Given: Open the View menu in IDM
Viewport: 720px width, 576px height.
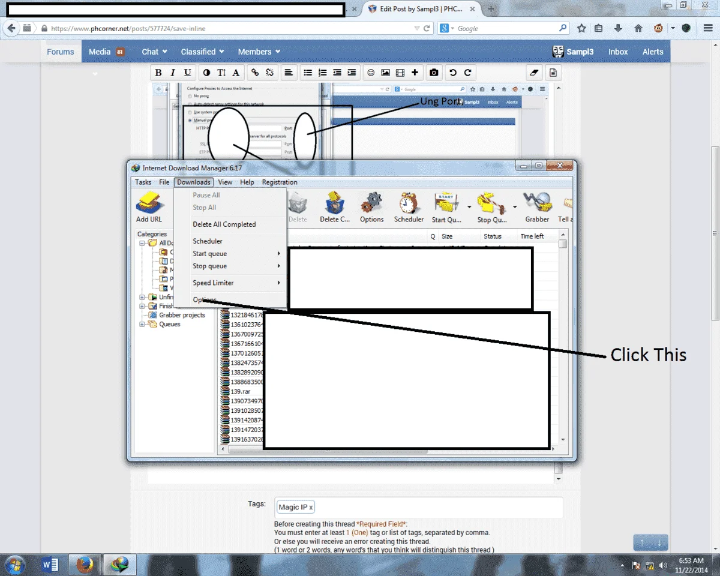Looking at the screenshot, I should pos(225,182).
